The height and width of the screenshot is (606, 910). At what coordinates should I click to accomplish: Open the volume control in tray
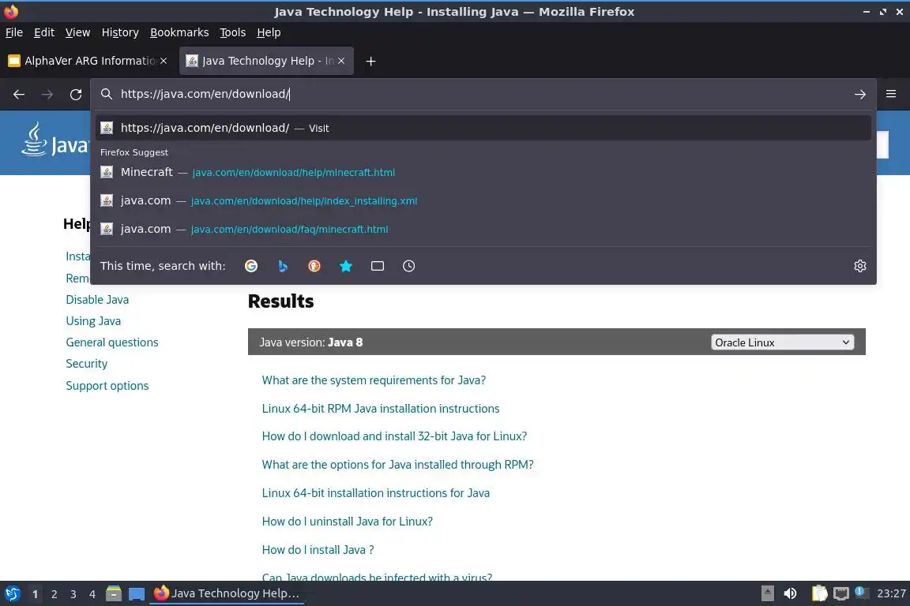coord(790,594)
